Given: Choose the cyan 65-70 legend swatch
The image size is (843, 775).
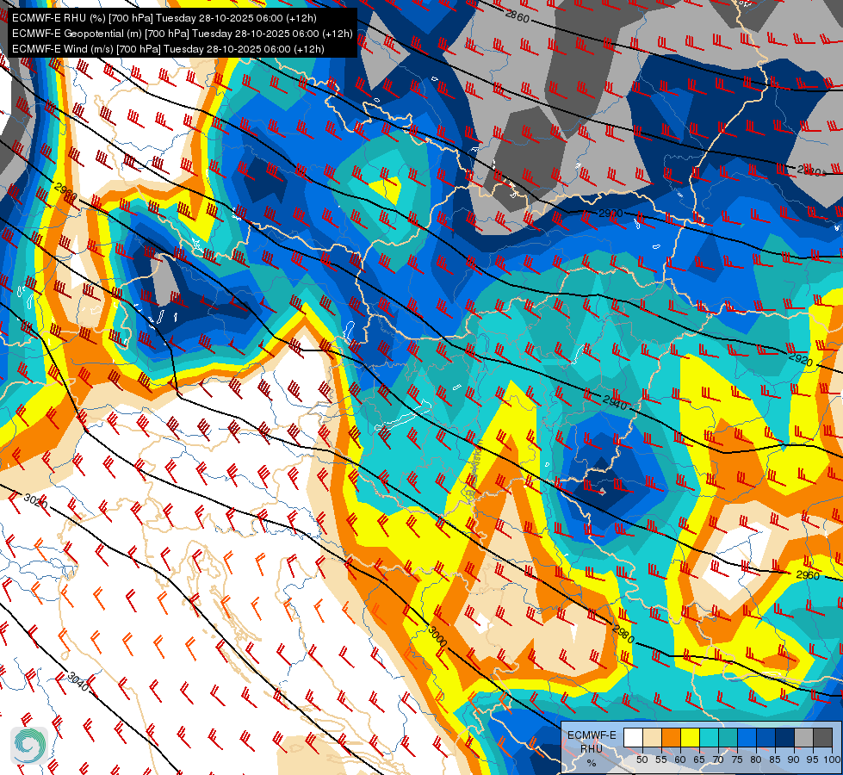Looking at the screenshot, I should tap(710, 737).
